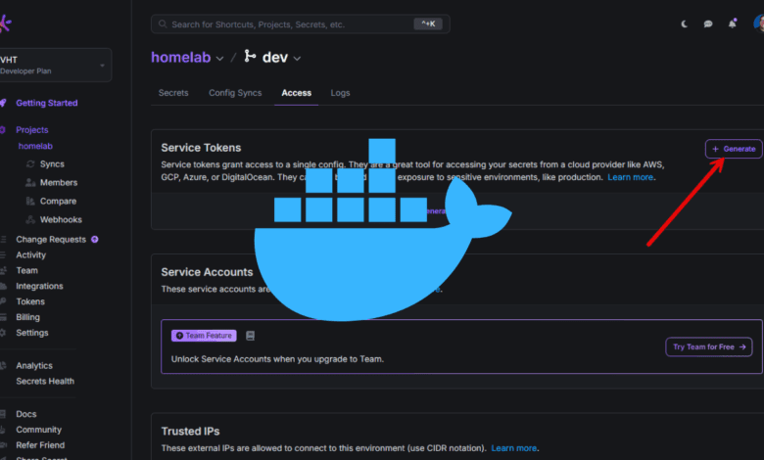Open Projects in the sidebar

[x=32, y=130]
